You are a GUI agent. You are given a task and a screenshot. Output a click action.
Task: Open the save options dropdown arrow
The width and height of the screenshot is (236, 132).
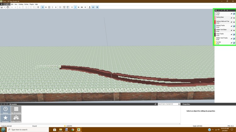click(x=4, y=7)
